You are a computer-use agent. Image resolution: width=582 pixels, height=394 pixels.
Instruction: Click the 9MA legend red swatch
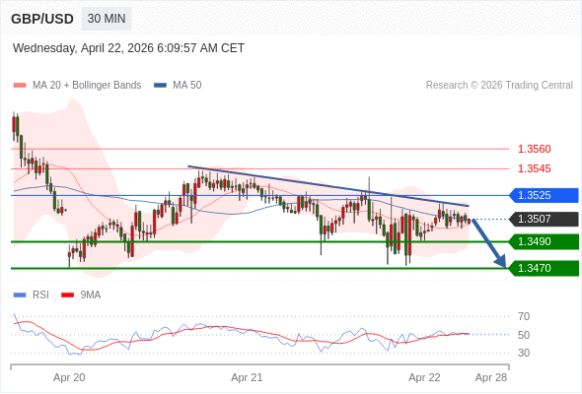pyautogui.click(x=67, y=295)
